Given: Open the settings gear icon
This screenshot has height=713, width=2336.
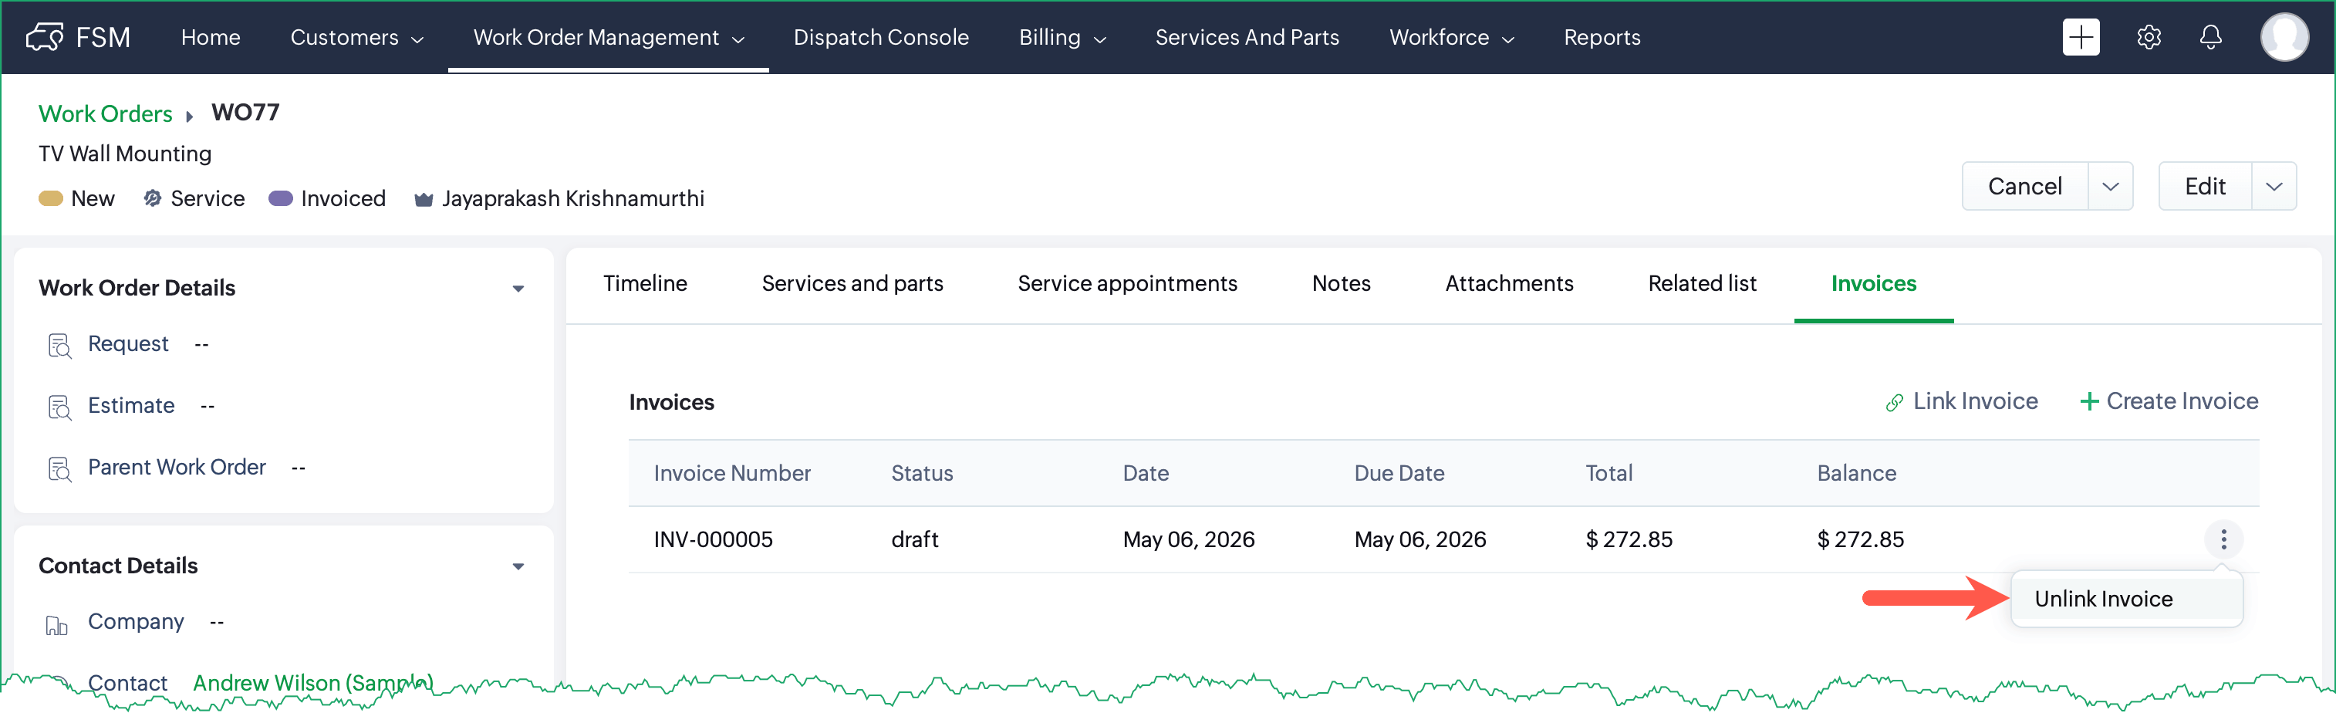Looking at the screenshot, I should pyautogui.click(x=2149, y=37).
